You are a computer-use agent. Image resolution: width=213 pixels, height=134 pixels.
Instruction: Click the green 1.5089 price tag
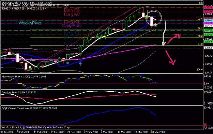click(208, 42)
